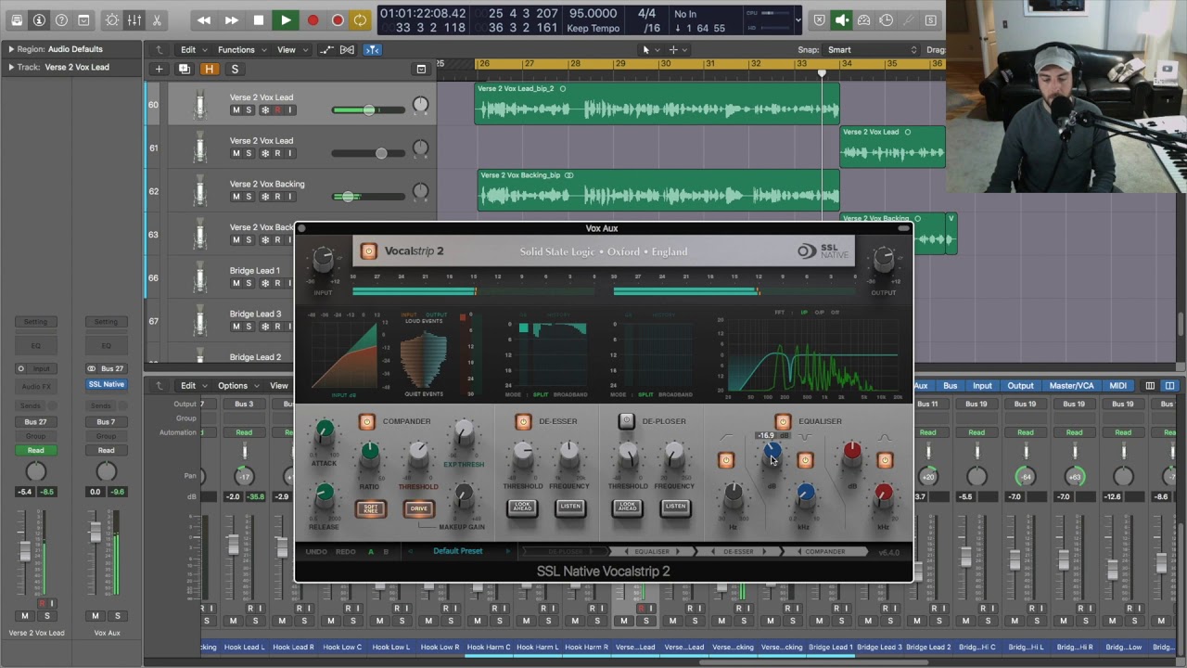Viewport: 1187px width, 668px height.
Task: Toggle the Cycle loop button
Action: tap(360, 19)
